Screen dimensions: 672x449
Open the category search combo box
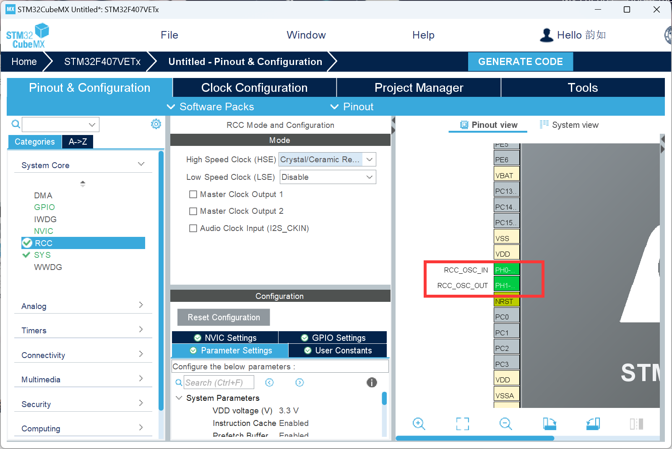[x=60, y=125]
